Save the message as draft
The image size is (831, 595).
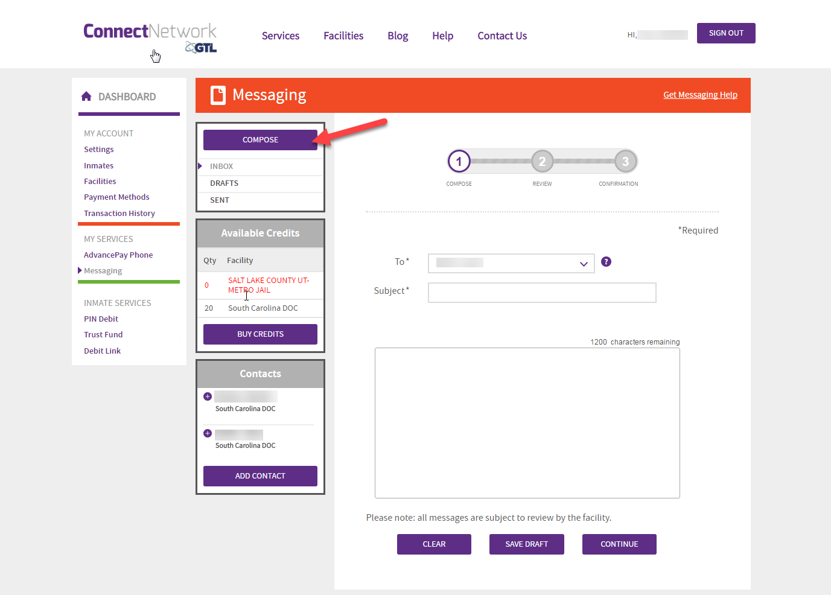527,544
